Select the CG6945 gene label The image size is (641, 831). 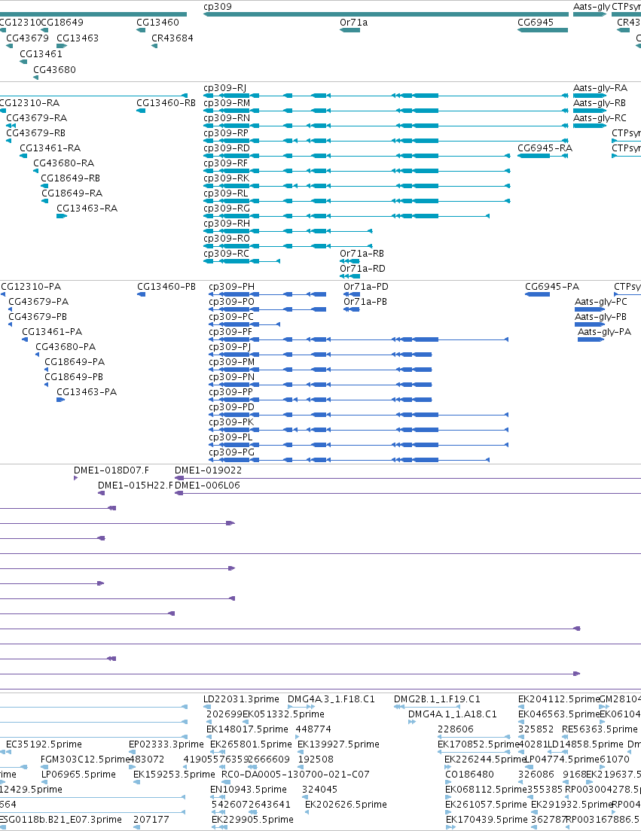tap(536, 23)
